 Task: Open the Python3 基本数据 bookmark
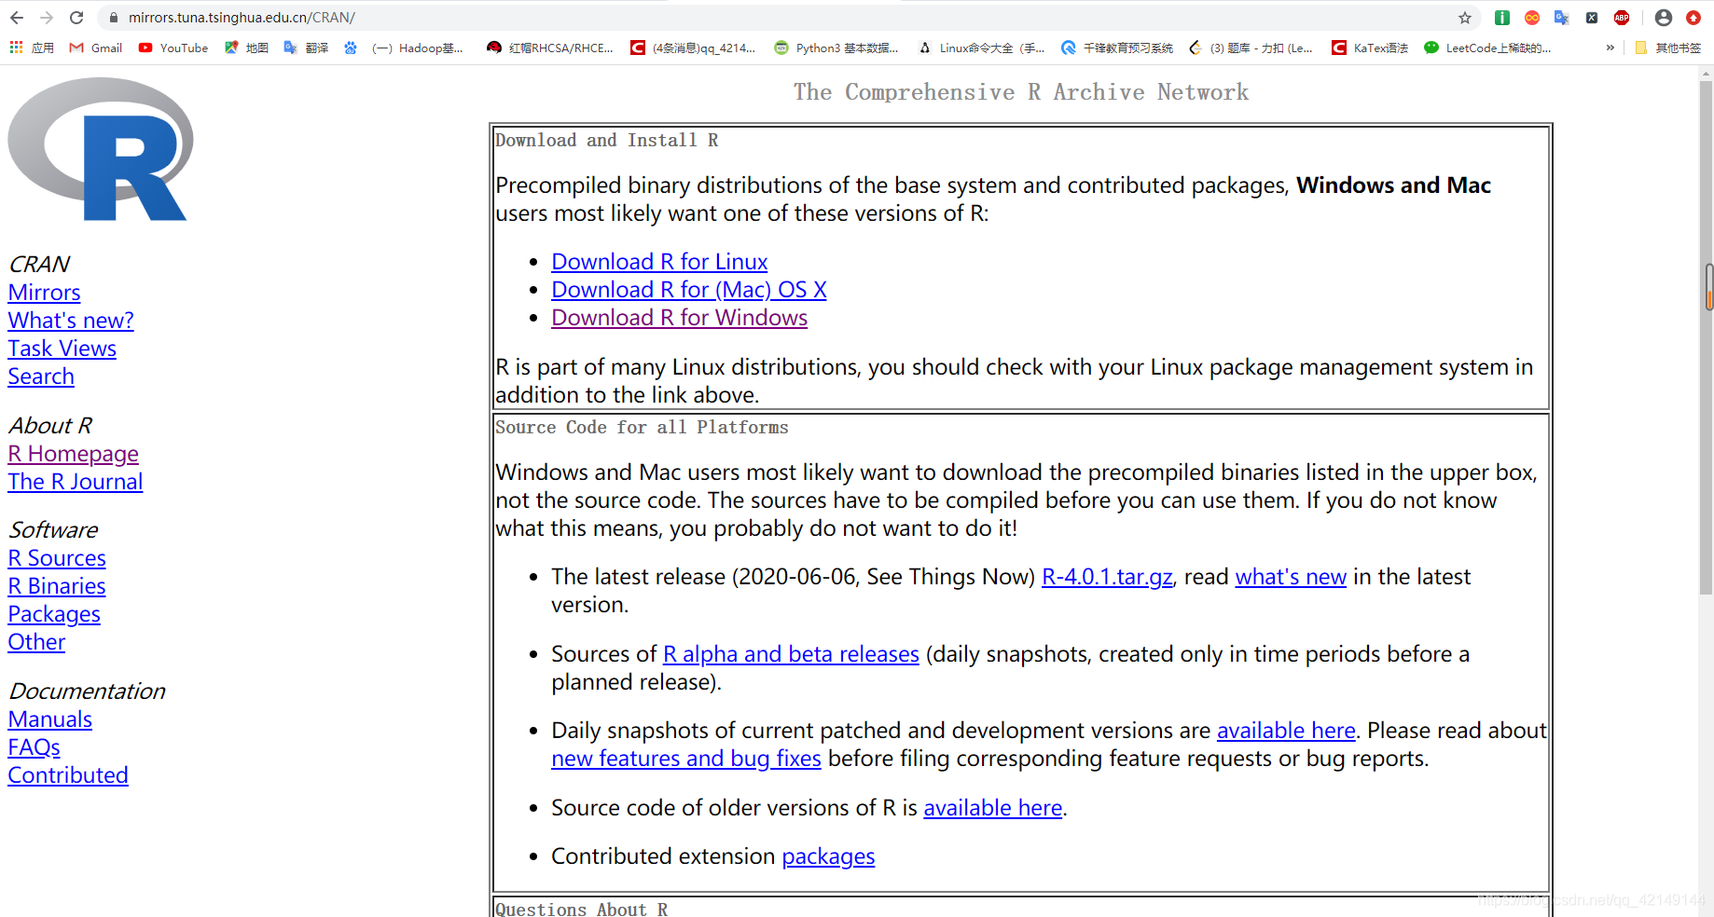836,48
